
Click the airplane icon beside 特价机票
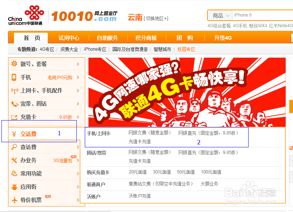15,200
